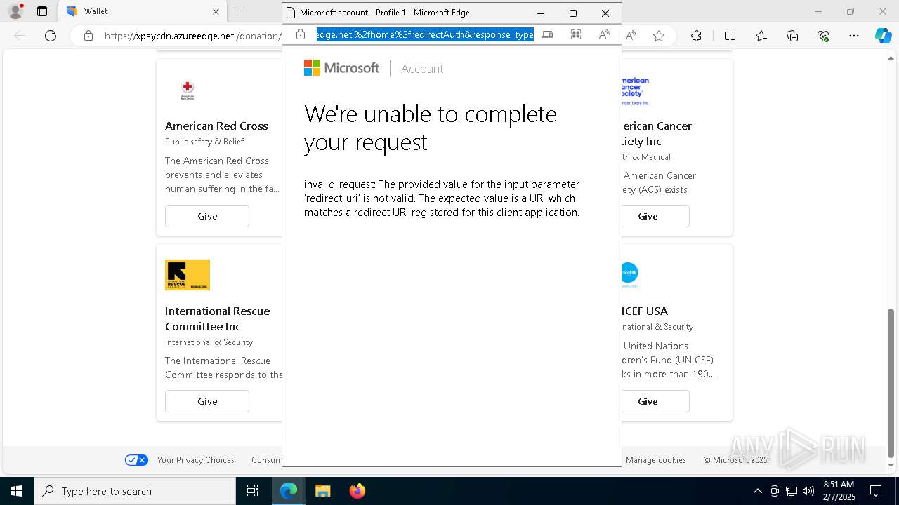Launch Firefox from the taskbar

pos(357,491)
